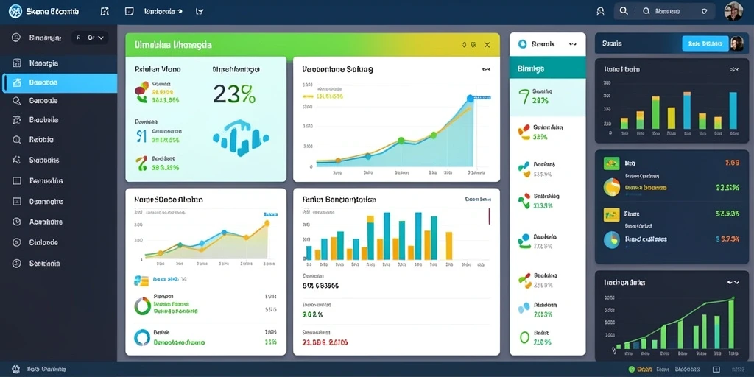Expand the chevron on the white list panel header
Image resolution: width=754 pixels, height=377 pixels.
tap(572, 43)
